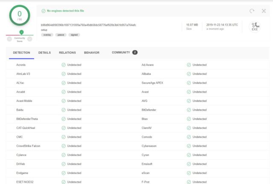This screenshot has width=273, height=184.
Task: Click ClamAV undetected check icon
Action: (x=189, y=128)
